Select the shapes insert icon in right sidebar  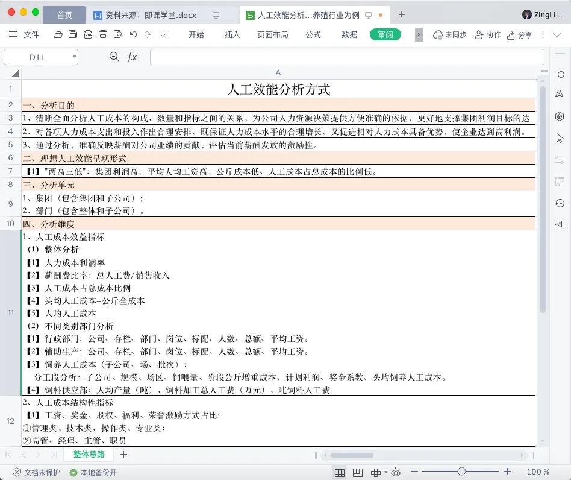coord(560,73)
